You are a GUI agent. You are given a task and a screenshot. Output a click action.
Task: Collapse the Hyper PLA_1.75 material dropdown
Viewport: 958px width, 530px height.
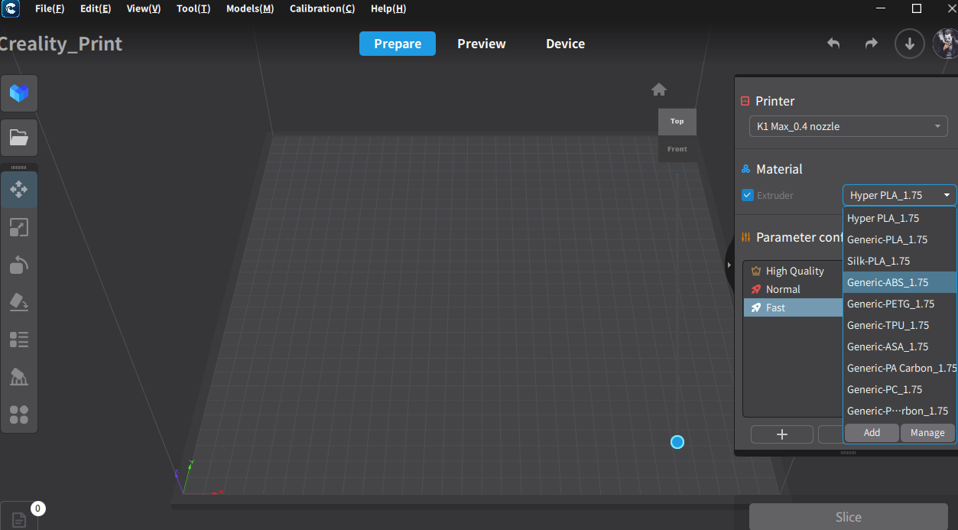pos(900,195)
